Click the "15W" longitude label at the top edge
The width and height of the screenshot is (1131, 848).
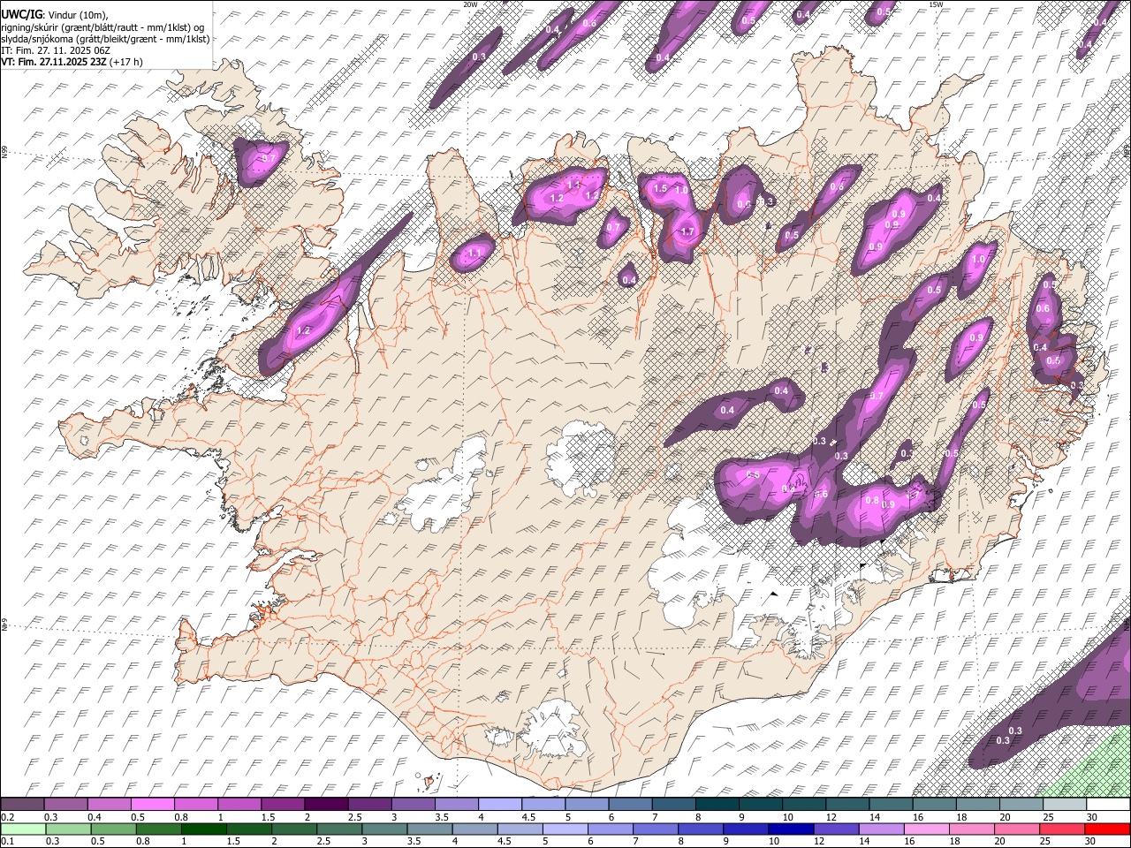pyautogui.click(x=936, y=4)
